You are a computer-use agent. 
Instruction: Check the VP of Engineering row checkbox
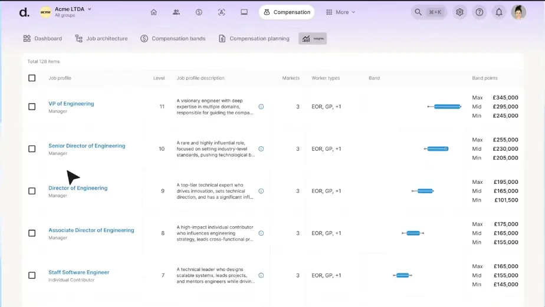[x=32, y=107]
